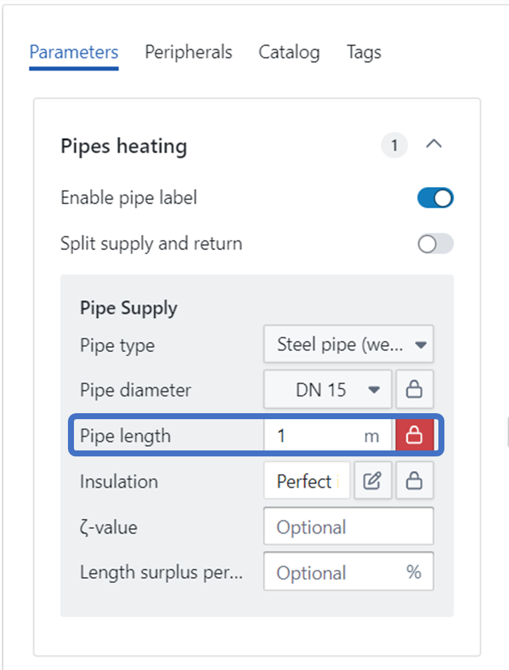
Task: Click the lock icon in the Insulation row
Action: [414, 481]
